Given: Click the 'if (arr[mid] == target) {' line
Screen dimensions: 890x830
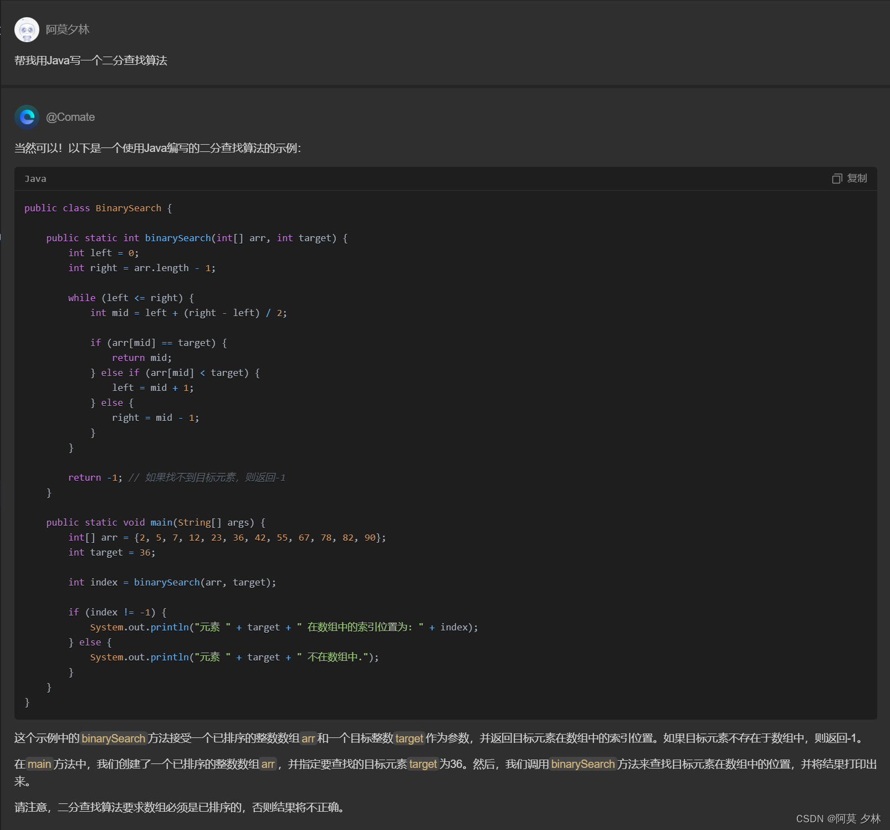Looking at the screenshot, I should [158, 343].
